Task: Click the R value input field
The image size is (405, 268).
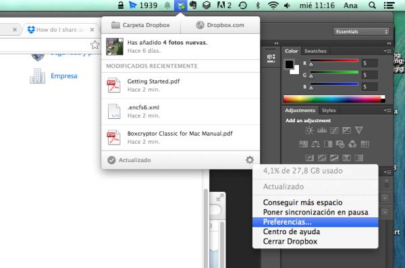Action: pyautogui.click(x=370, y=63)
